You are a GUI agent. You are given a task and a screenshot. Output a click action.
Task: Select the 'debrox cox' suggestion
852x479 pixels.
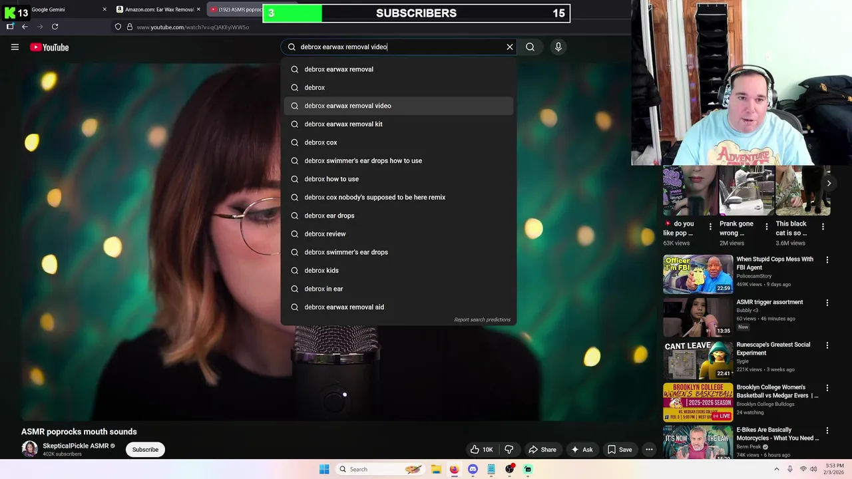click(398, 142)
